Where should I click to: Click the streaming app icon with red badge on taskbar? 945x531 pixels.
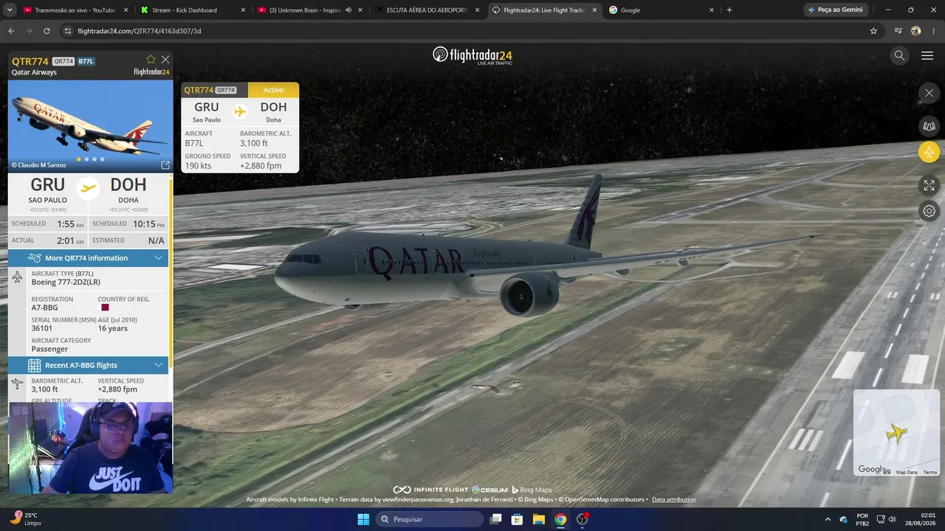tap(583, 519)
